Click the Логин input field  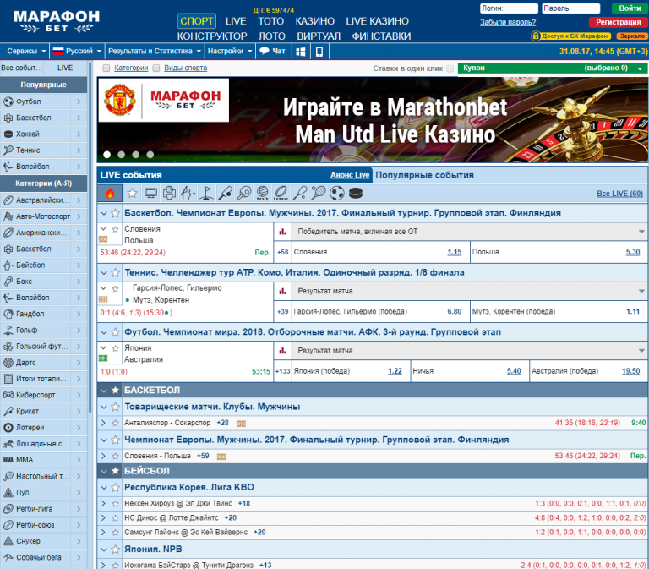click(509, 8)
